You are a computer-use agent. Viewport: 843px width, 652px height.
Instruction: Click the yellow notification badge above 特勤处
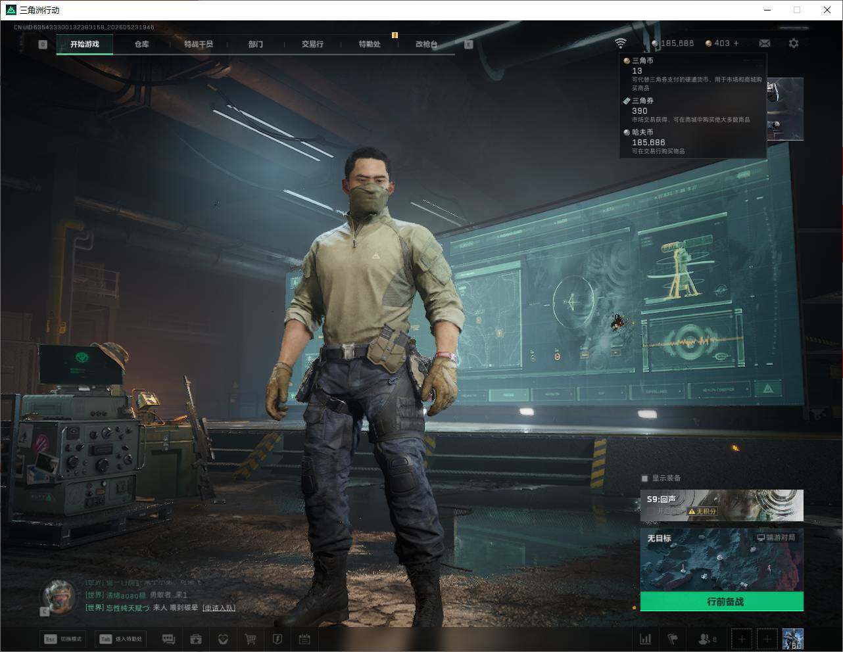(x=395, y=35)
